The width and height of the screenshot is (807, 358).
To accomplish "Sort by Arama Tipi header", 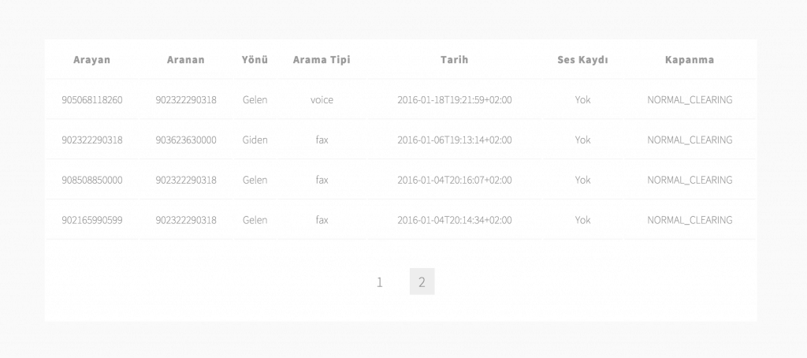I will click(x=322, y=60).
